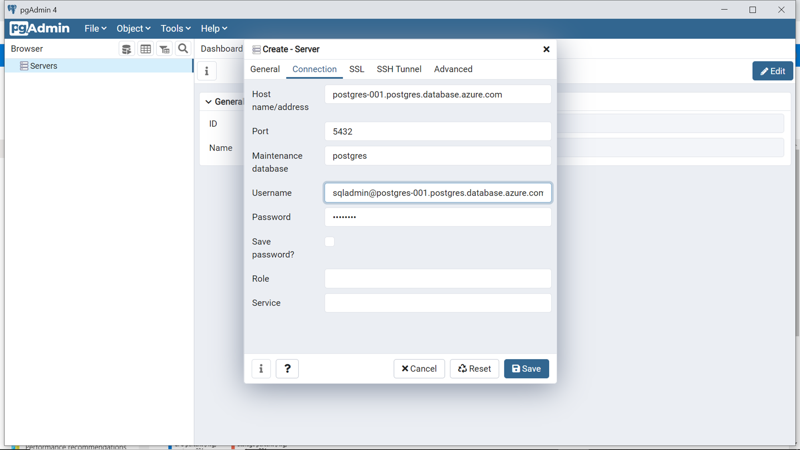
Task: Click the question mark help icon
Action: point(287,368)
